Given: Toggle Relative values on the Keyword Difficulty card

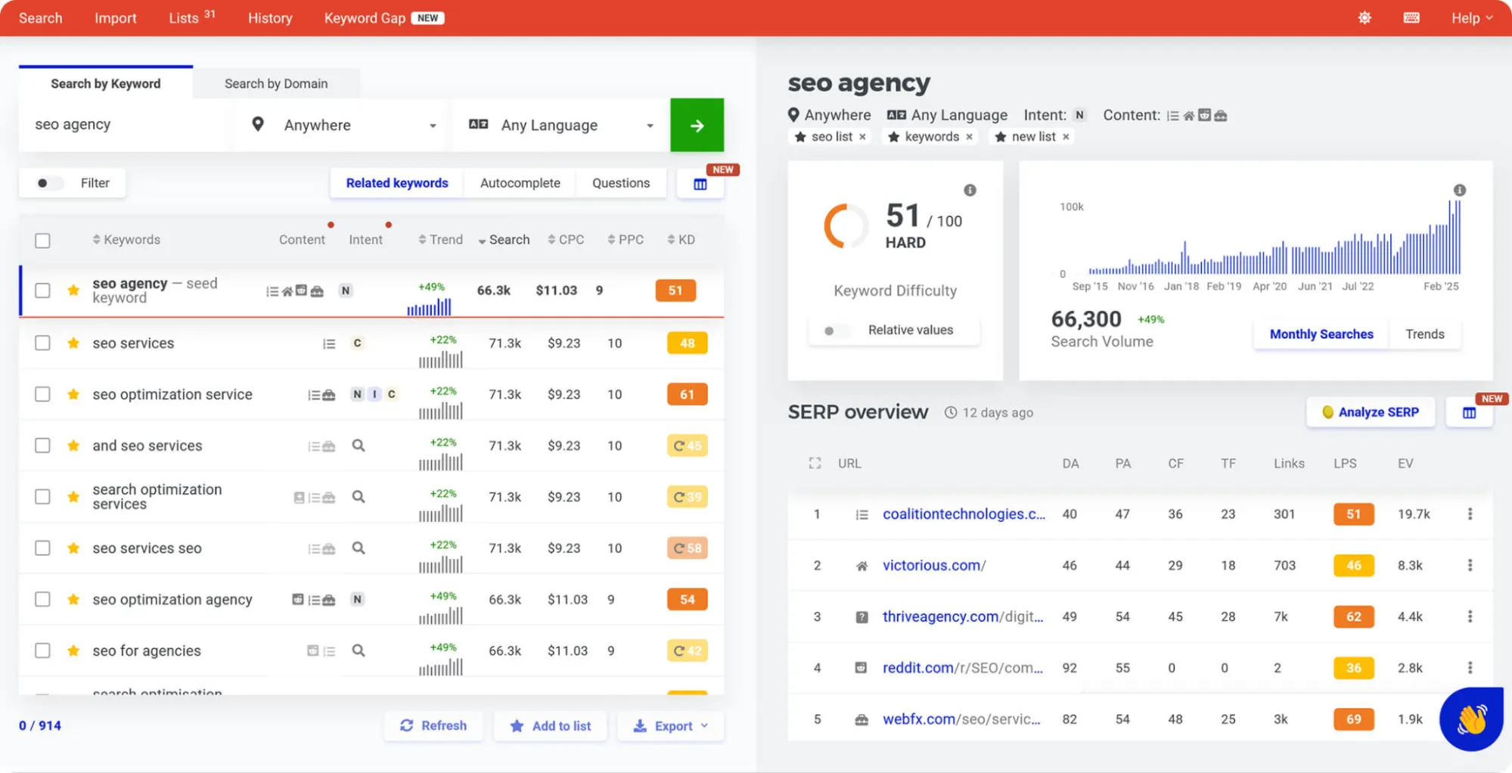Looking at the screenshot, I should (837, 331).
